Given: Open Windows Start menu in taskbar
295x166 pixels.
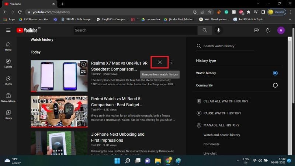Looking at the screenshot, I should (x=117, y=161).
